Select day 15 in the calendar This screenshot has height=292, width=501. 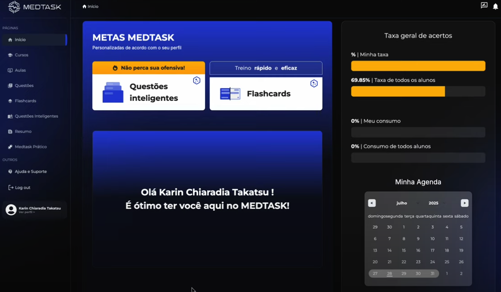point(404,251)
